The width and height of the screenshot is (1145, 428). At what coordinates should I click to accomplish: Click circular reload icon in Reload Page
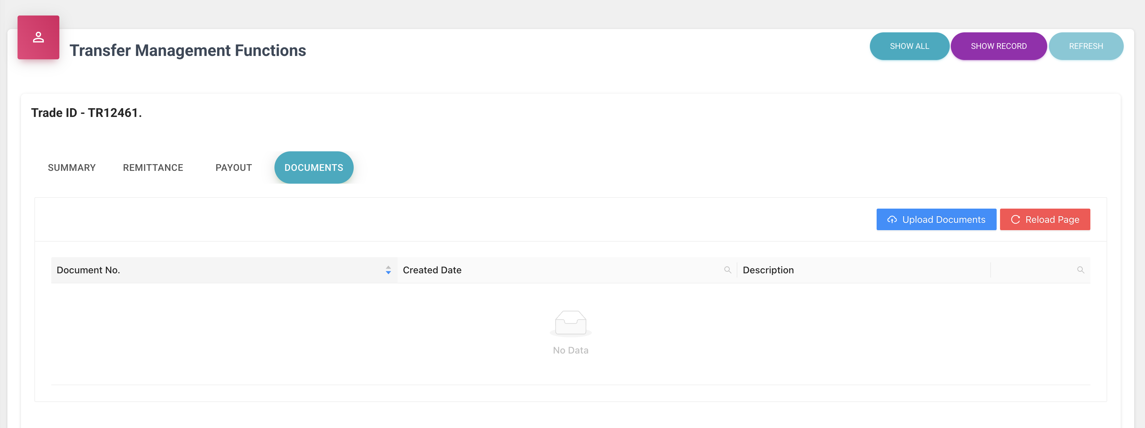pos(1015,219)
